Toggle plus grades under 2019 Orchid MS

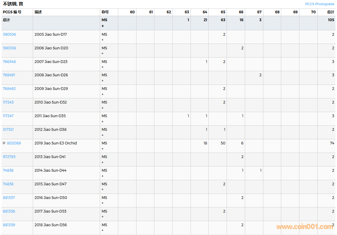(x=103, y=149)
